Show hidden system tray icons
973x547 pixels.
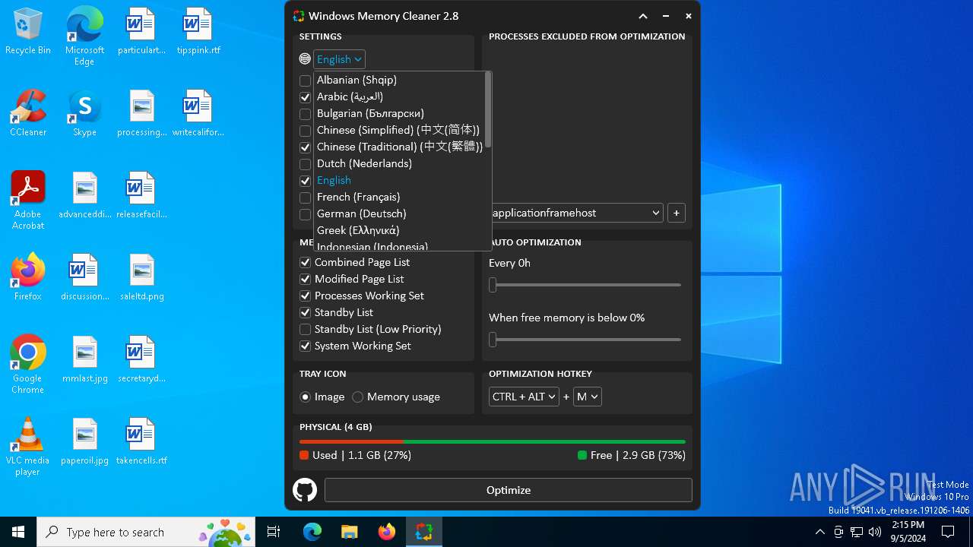(x=819, y=532)
